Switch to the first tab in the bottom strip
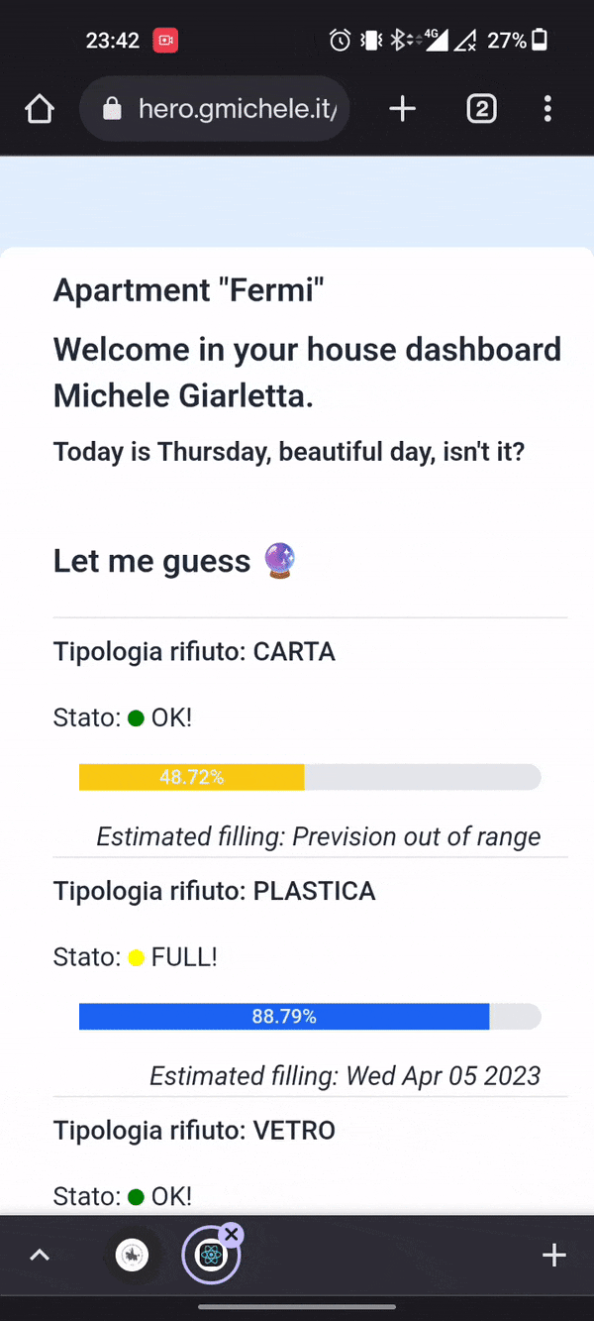This screenshot has height=1321, width=594. tap(132, 1256)
